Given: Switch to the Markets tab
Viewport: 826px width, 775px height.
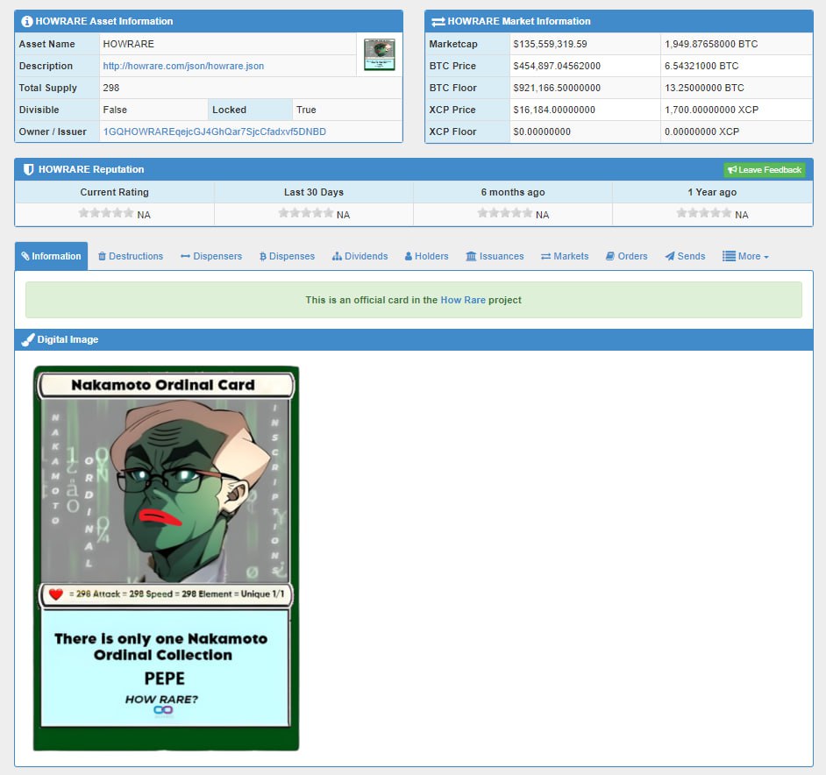Looking at the screenshot, I should tap(565, 256).
